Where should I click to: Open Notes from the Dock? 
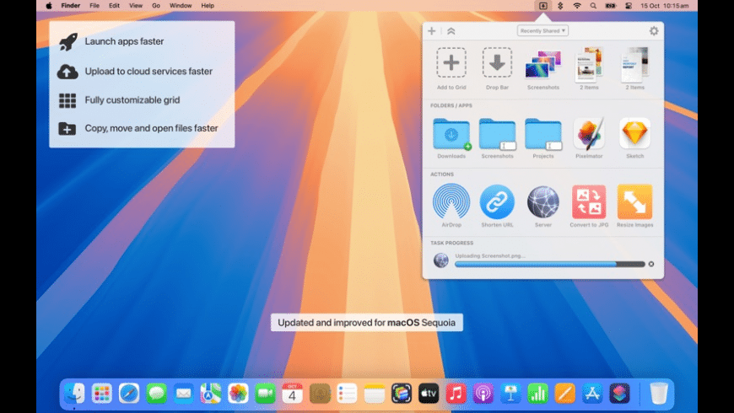[374, 393]
